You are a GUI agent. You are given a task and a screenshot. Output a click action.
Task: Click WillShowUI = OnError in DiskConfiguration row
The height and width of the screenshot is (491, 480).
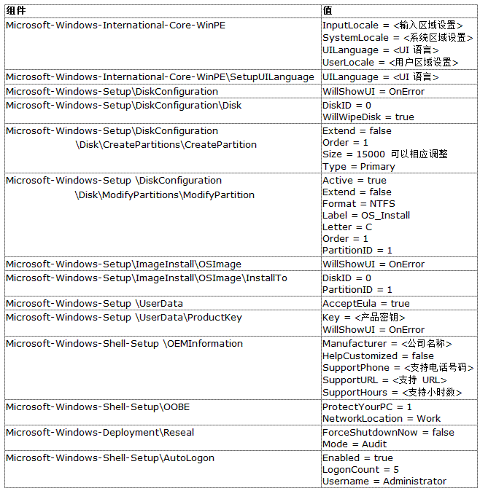373,92
